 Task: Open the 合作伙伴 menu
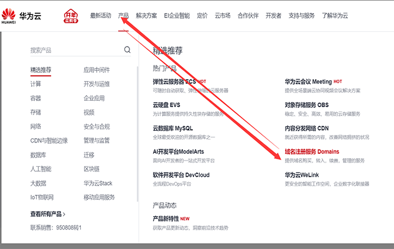[x=248, y=16]
